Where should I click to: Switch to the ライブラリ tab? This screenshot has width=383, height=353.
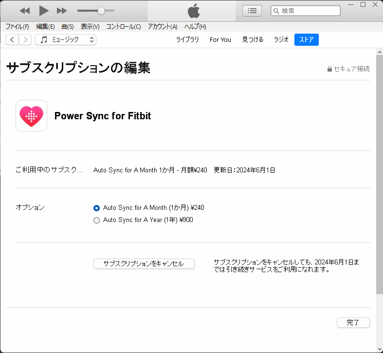pos(187,40)
